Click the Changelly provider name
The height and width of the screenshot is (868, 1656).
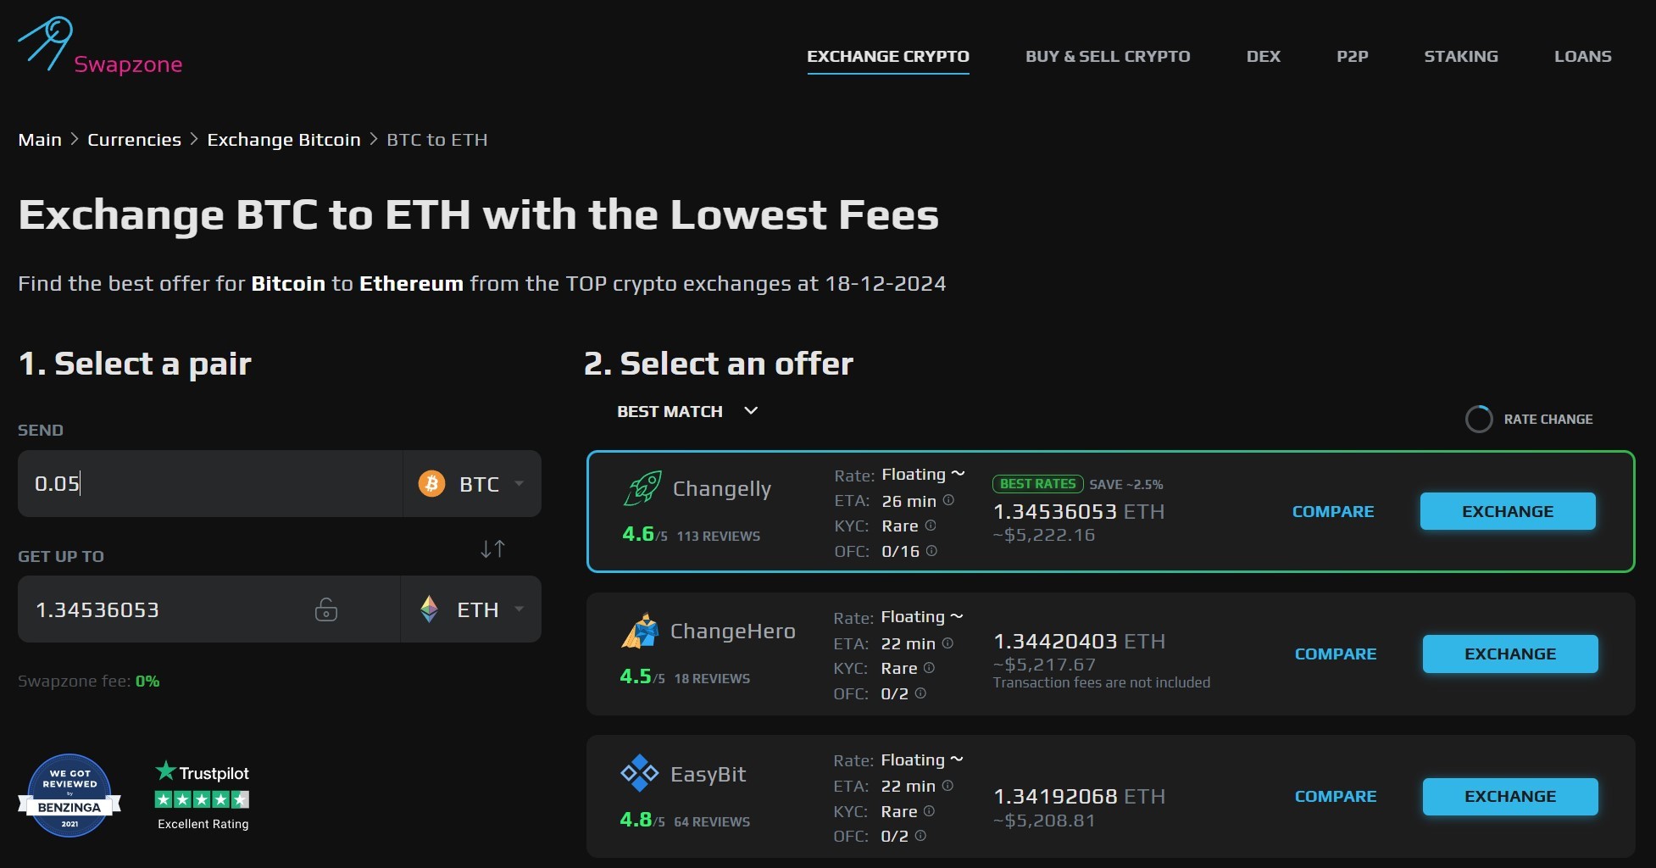[722, 489]
